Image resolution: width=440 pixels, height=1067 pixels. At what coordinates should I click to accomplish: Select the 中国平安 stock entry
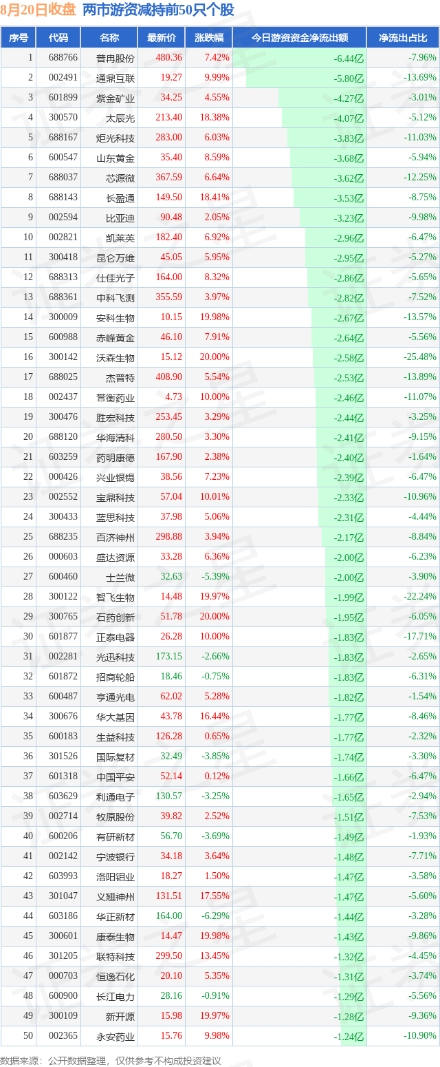pos(115,777)
